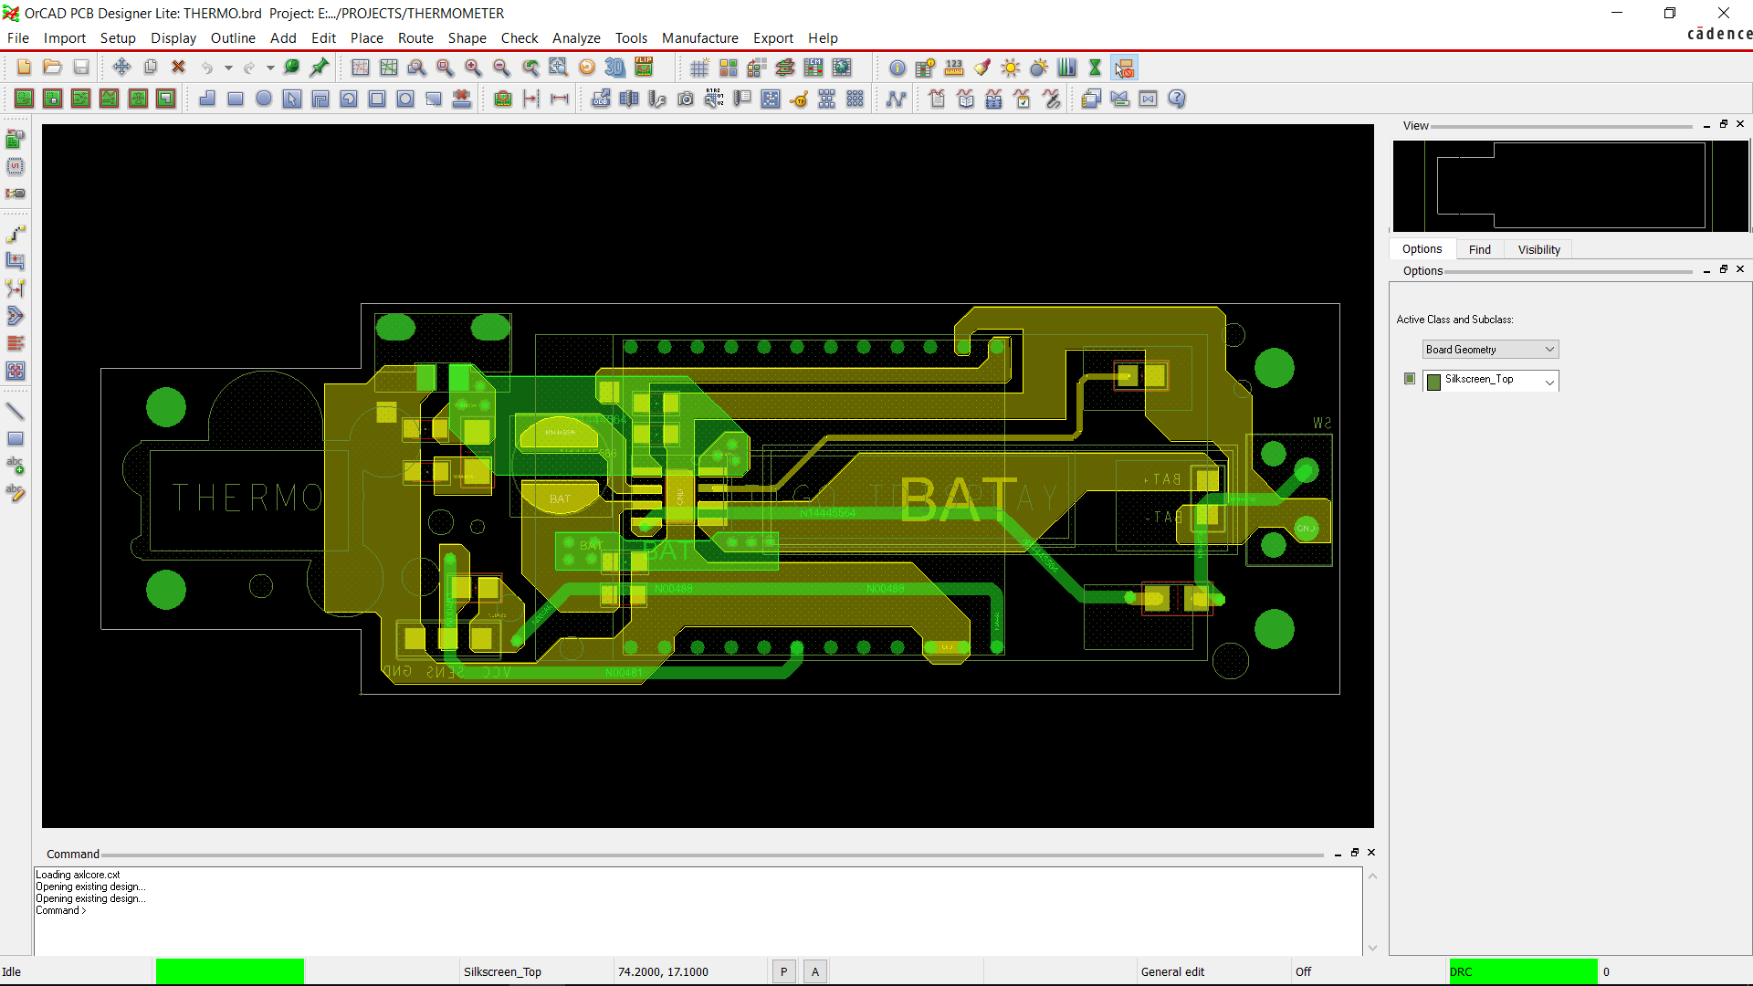Click the ODB export toolbar icon
Viewport: 1753px width, 986px height.
601,100
